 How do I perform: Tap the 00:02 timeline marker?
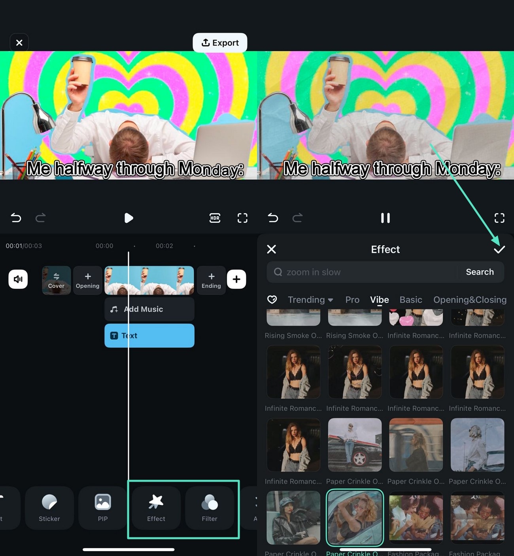pyautogui.click(x=164, y=246)
